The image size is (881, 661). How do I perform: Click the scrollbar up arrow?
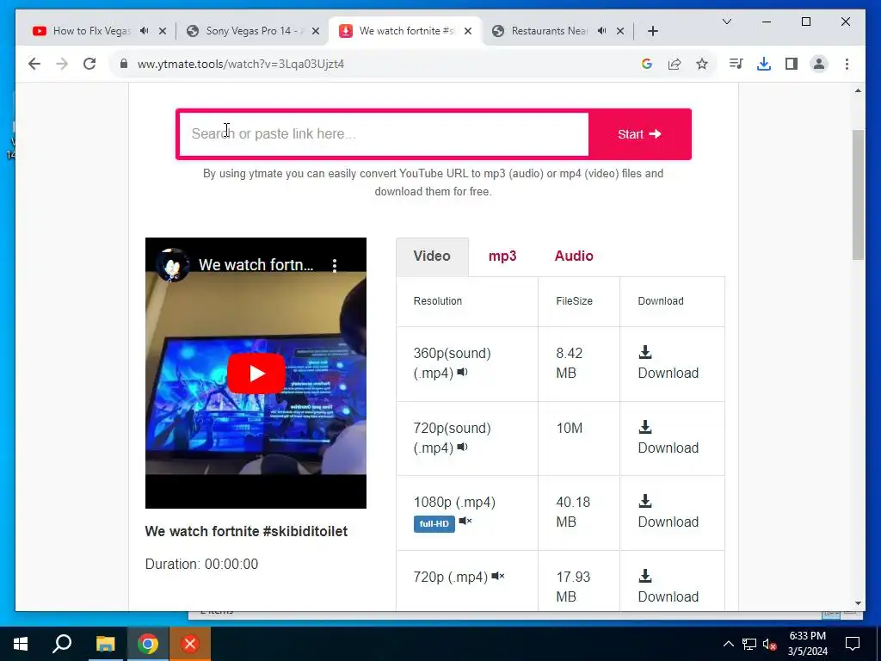pyautogui.click(x=858, y=90)
